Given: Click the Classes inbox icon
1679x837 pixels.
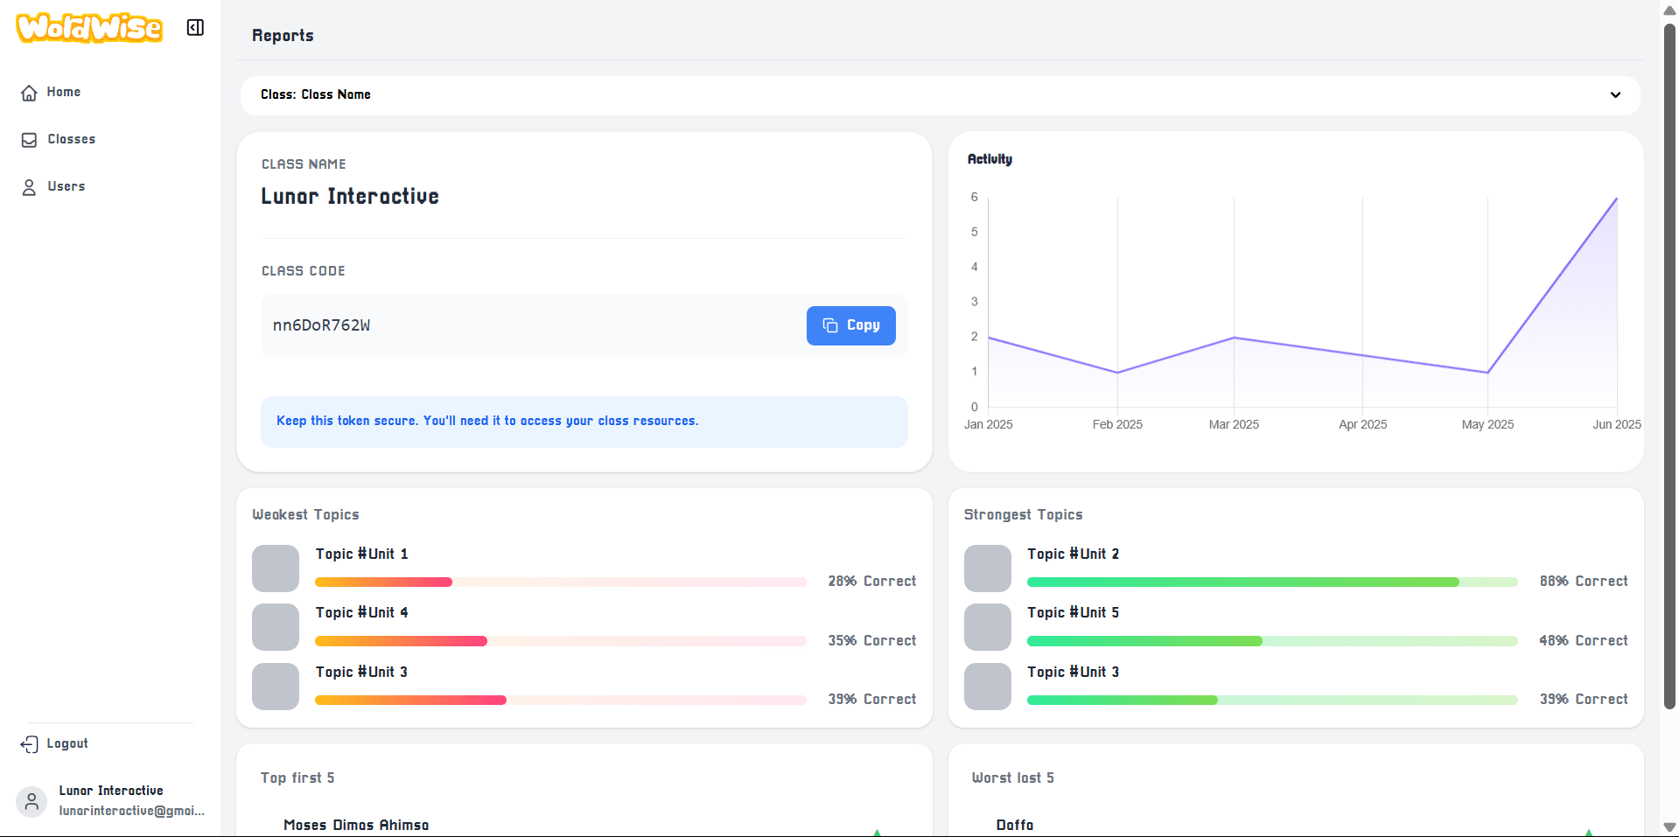Looking at the screenshot, I should [x=29, y=140].
